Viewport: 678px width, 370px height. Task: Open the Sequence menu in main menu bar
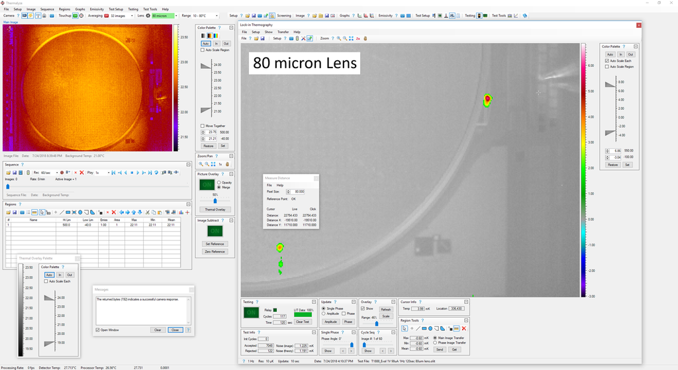[x=47, y=9]
